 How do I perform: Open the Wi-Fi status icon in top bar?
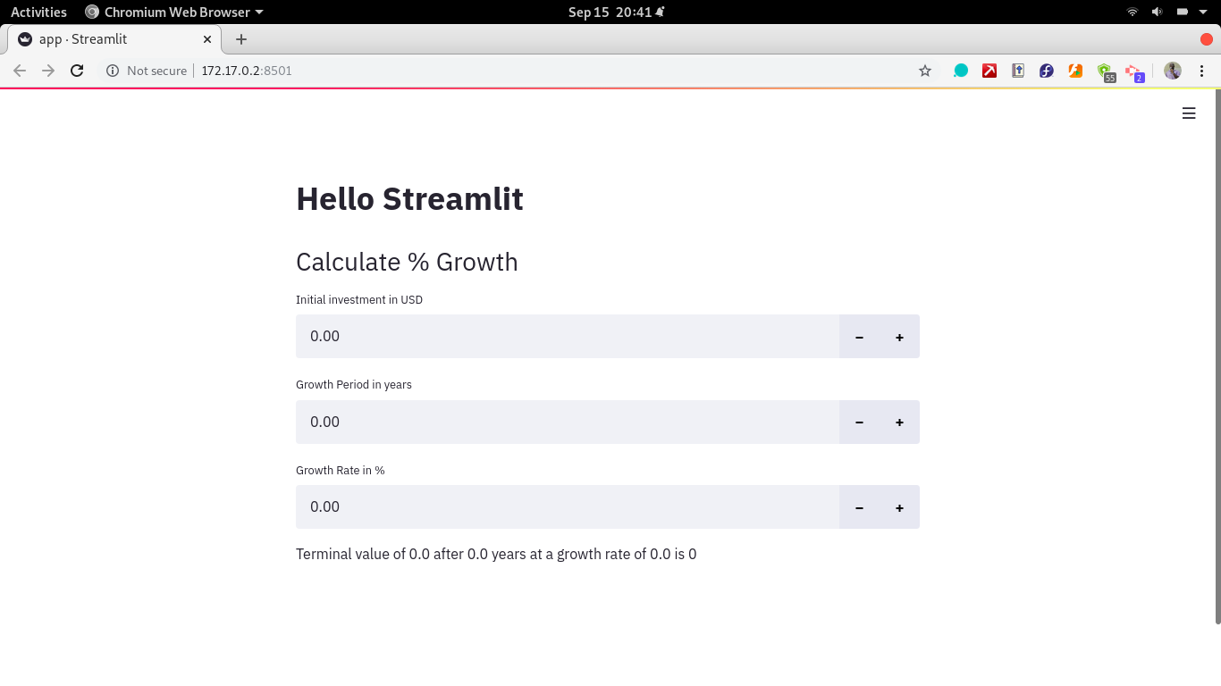tap(1133, 12)
